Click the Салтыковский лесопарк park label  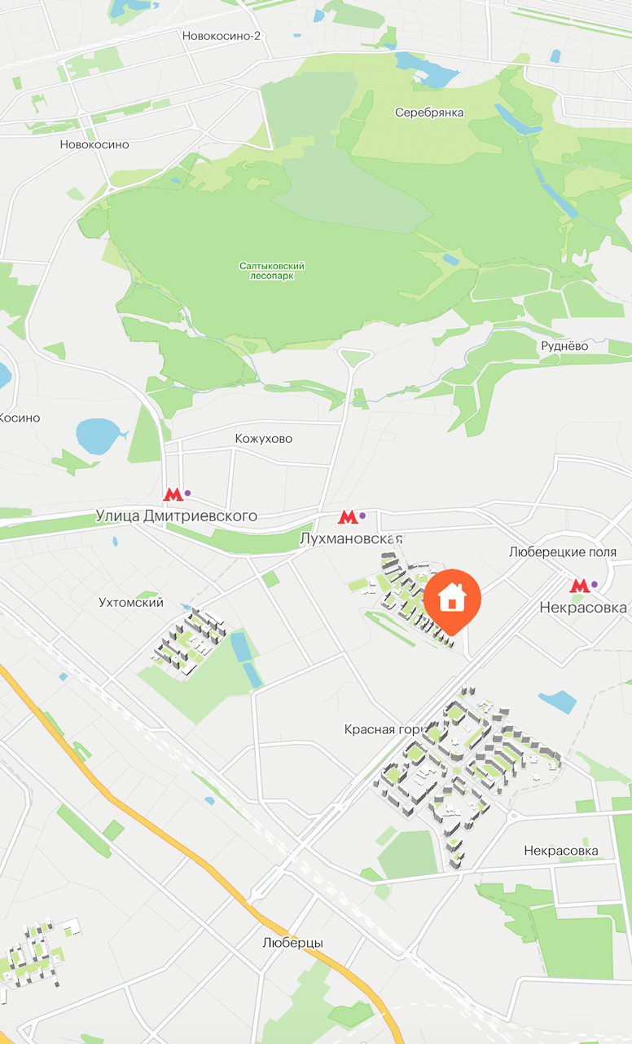272,271
